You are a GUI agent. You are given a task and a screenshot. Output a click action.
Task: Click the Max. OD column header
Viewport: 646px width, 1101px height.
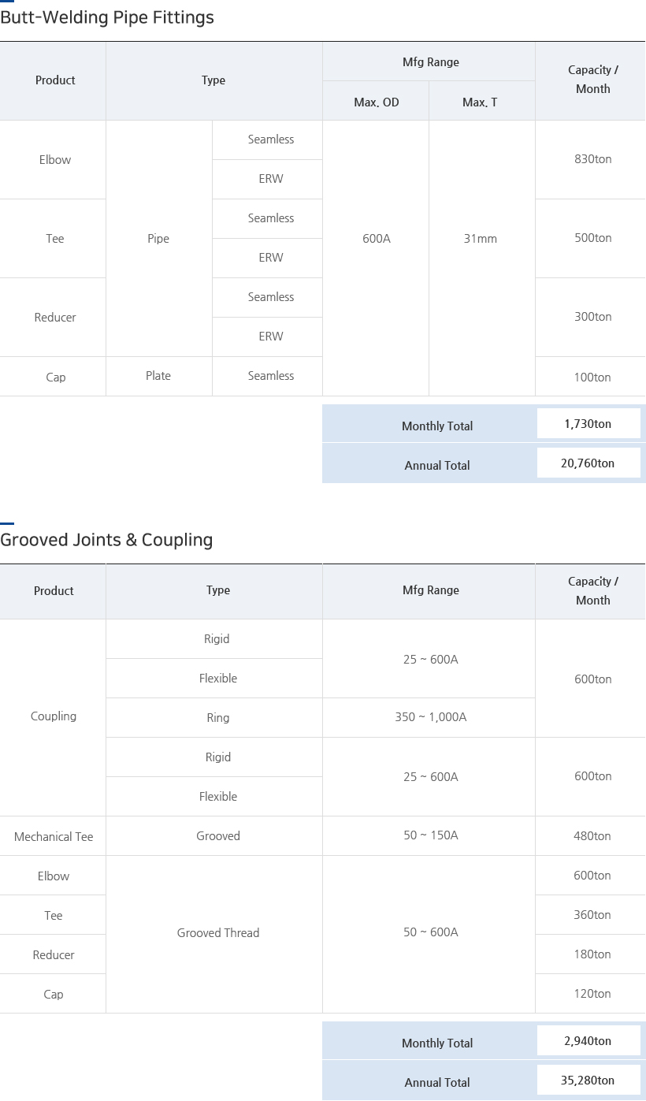pyautogui.click(x=376, y=102)
